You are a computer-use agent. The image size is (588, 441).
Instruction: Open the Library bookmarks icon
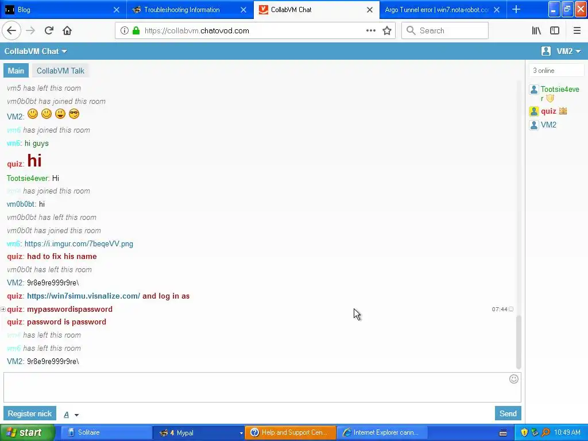click(536, 30)
